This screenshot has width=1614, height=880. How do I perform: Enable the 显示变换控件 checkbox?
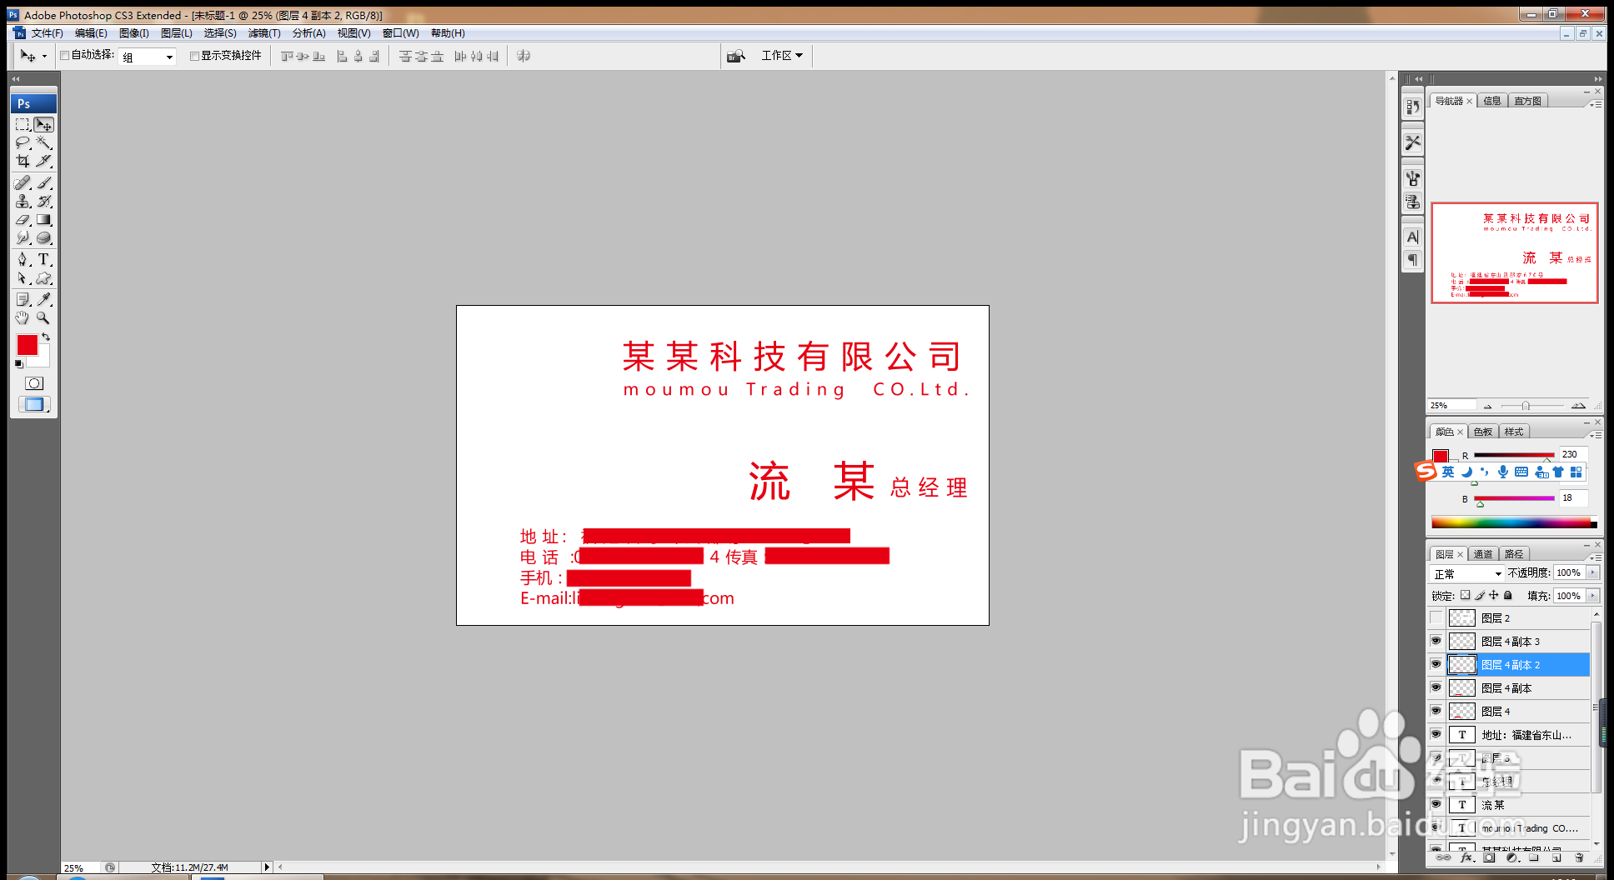194,56
